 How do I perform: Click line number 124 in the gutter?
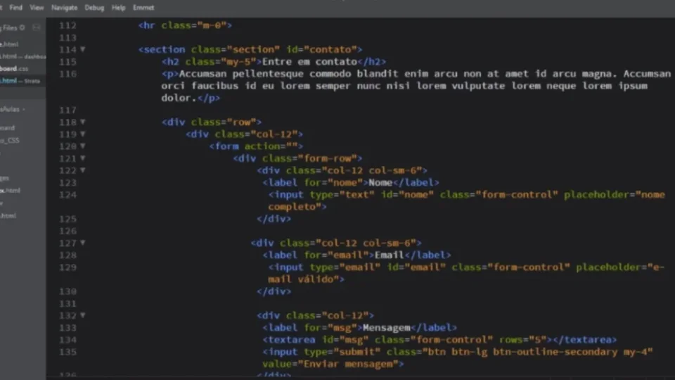pyautogui.click(x=67, y=195)
